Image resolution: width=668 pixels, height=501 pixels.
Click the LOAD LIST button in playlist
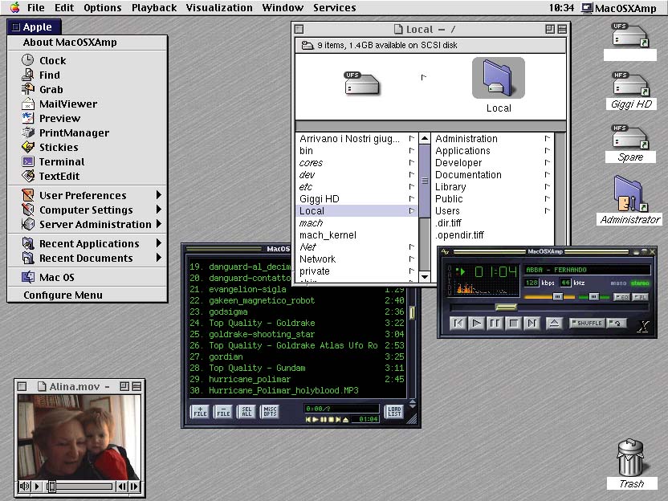tap(394, 412)
